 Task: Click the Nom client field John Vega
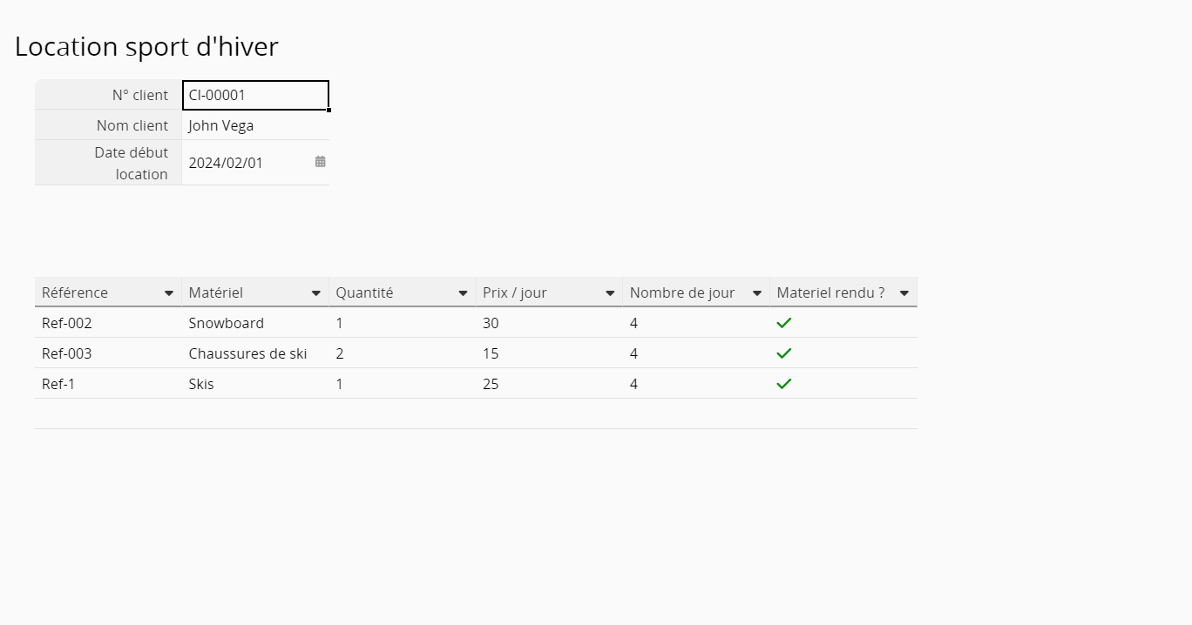pos(254,125)
